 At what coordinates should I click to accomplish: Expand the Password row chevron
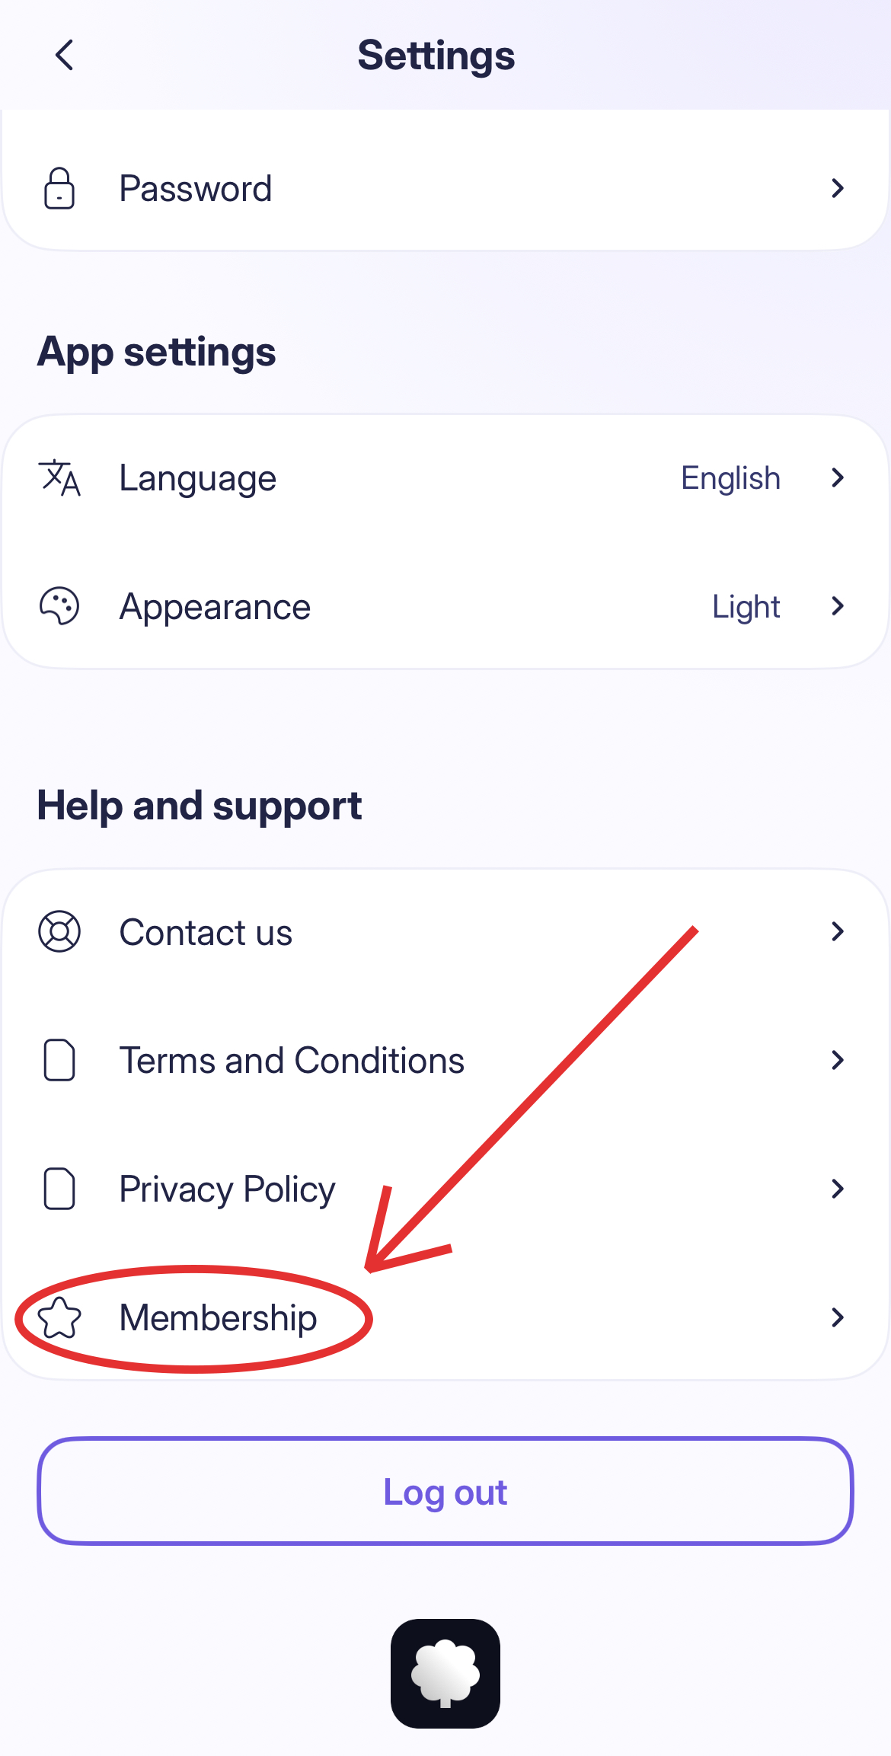click(838, 188)
